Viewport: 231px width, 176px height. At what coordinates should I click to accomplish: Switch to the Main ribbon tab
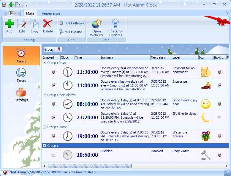[x=30, y=13]
